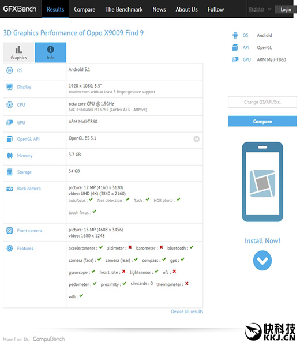Open the Compare menu in navigation bar
The height and width of the screenshot is (346, 300).
tap(85, 9)
